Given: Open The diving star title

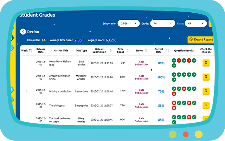Looking at the screenshot, I should click(x=57, y=105).
